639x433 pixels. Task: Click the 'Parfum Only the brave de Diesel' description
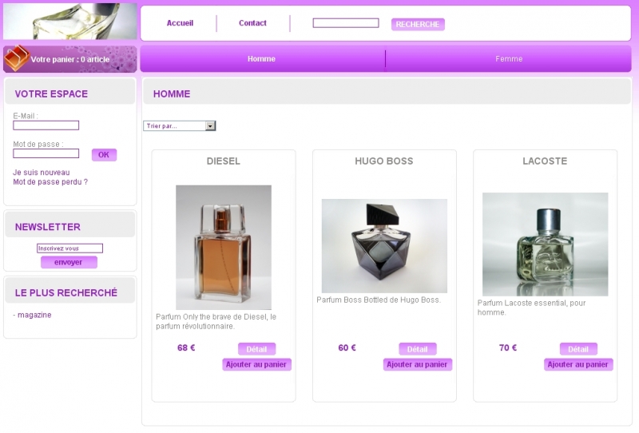[x=216, y=321]
